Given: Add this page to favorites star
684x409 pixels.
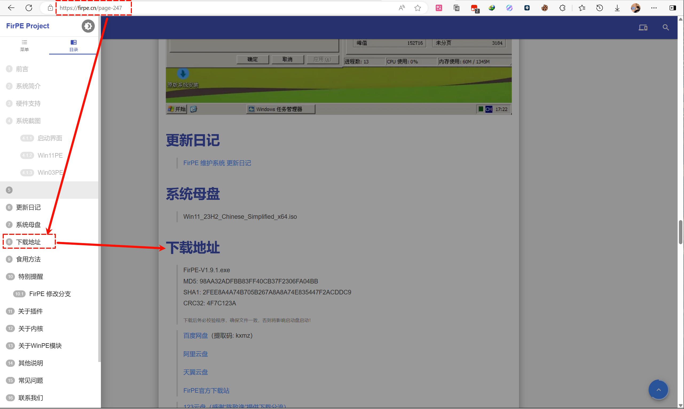Looking at the screenshot, I should point(418,8).
